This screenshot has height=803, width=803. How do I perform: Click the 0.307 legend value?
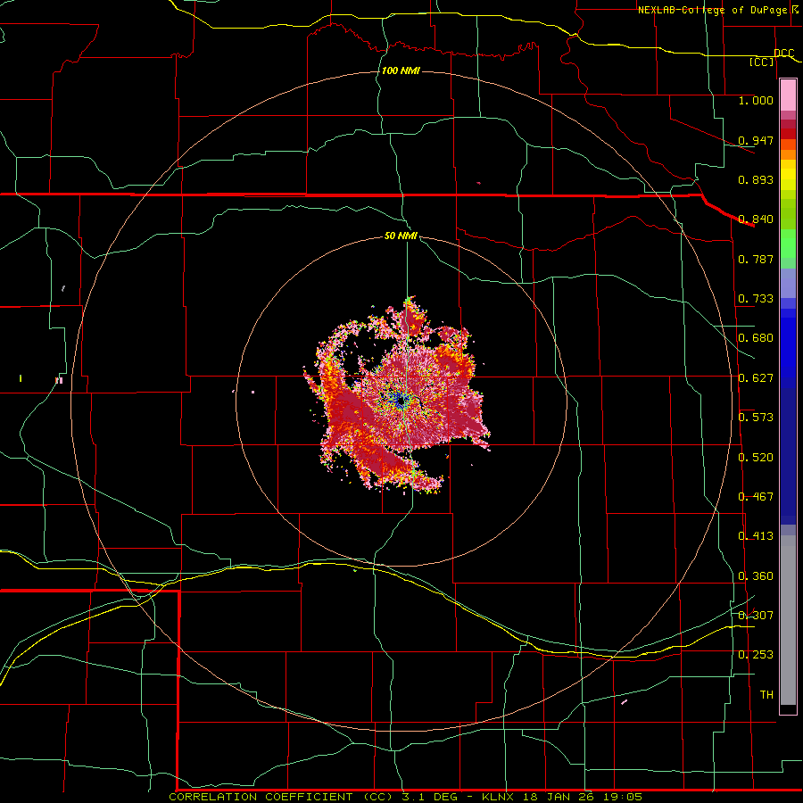tap(756, 615)
